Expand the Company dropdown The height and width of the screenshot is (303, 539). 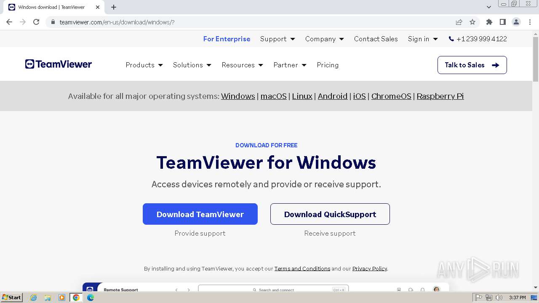click(325, 39)
